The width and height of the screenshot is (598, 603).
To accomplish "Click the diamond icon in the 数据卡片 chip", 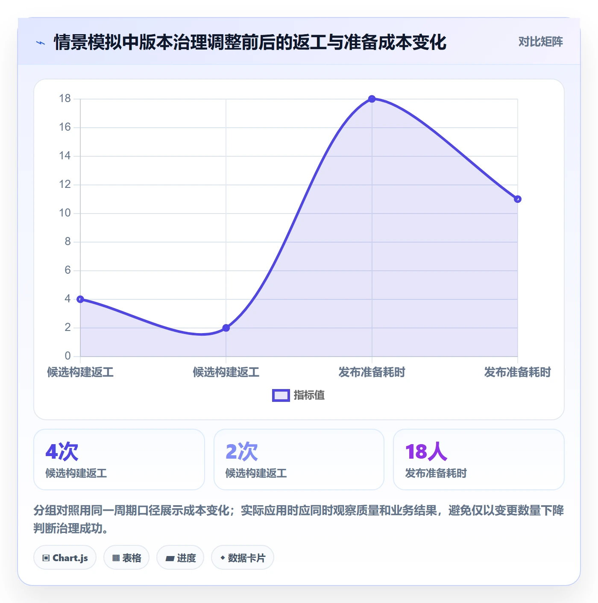I will coord(223,558).
